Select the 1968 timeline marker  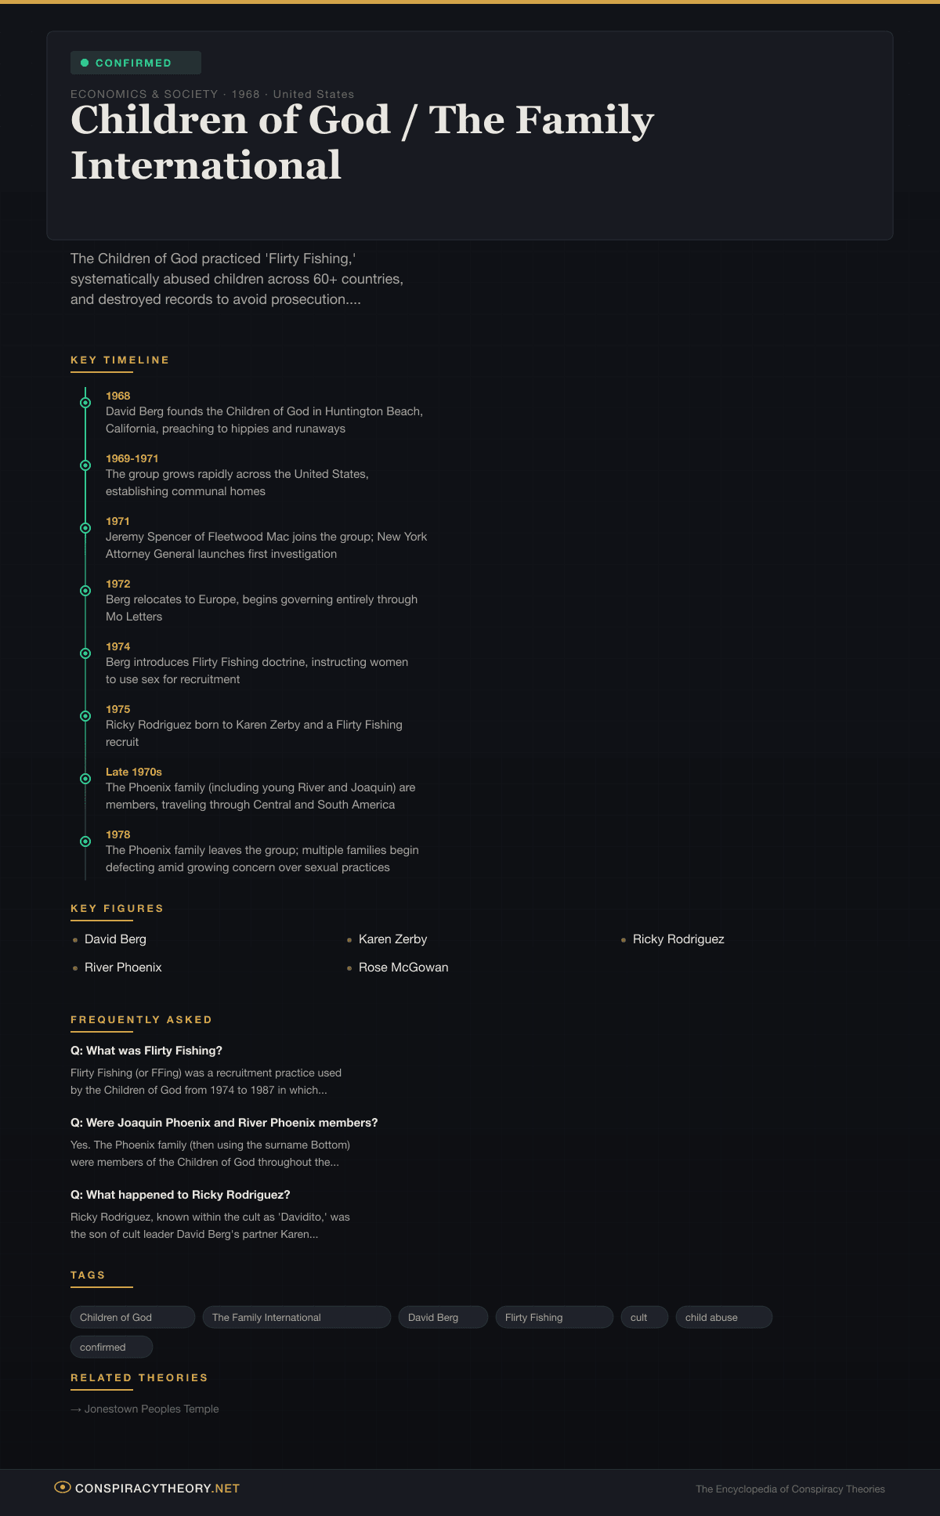(85, 403)
